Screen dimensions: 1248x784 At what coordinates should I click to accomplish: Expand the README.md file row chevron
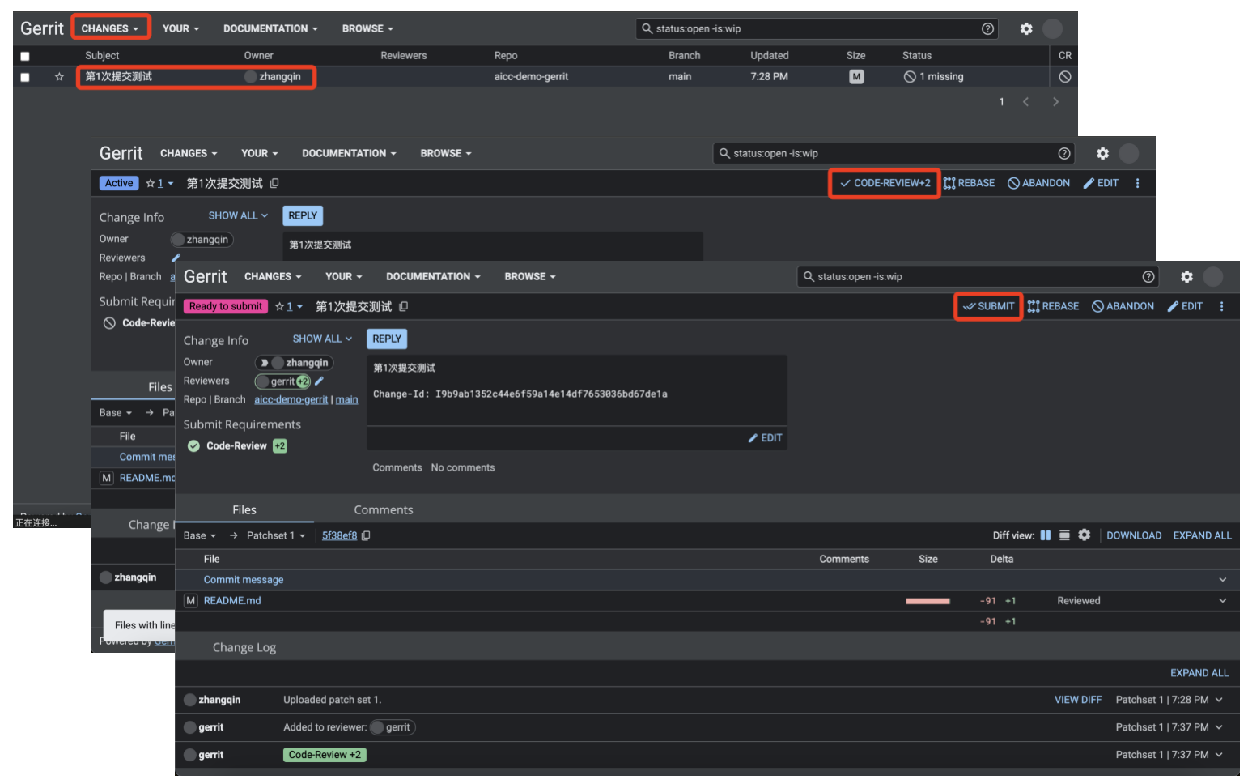[1222, 601]
